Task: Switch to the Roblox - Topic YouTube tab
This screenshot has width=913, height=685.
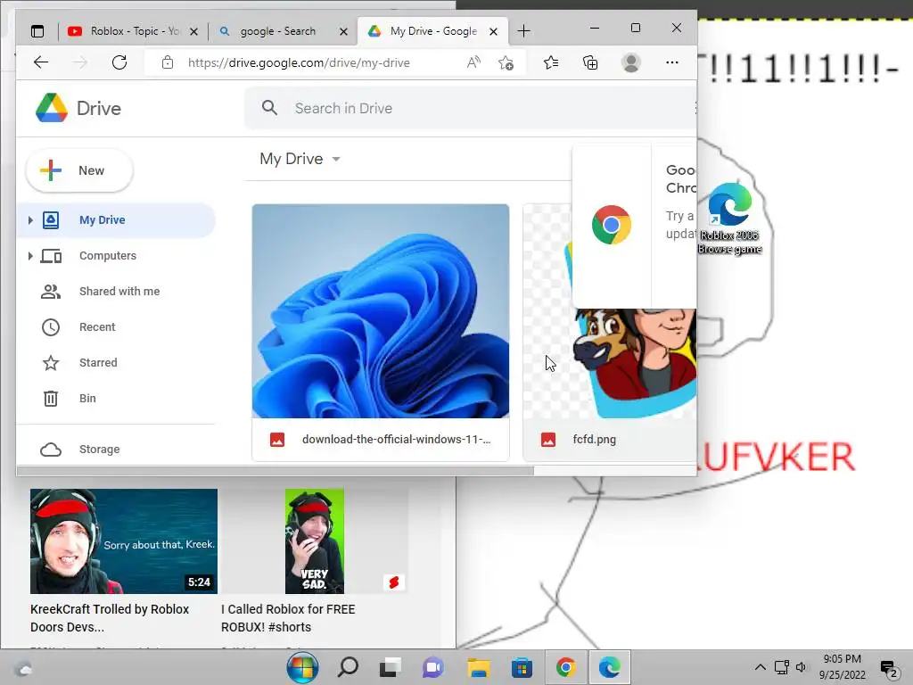Action: click(132, 31)
